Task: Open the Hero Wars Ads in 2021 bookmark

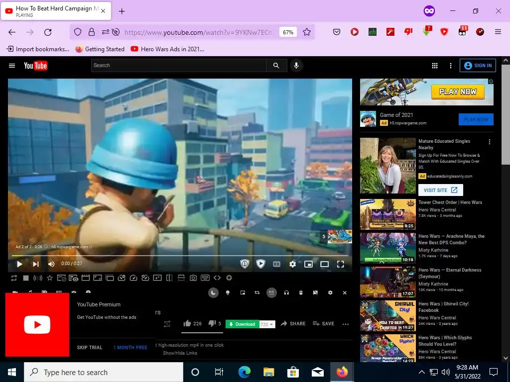Action: pos(167,49)
